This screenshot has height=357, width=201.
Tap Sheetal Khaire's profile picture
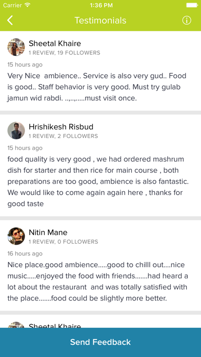tap(16, 47)
